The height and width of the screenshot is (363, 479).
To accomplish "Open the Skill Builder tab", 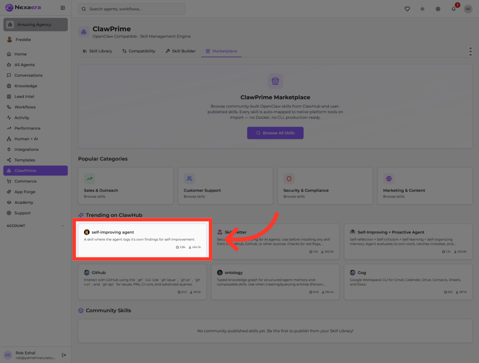I will (x=181, y=51).
